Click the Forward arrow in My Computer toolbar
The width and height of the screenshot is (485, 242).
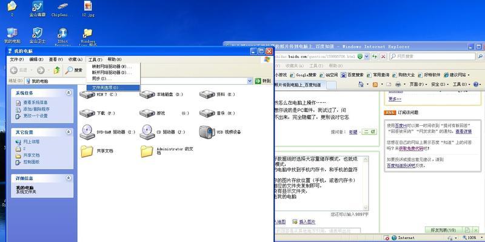click(x=41, y=70)
